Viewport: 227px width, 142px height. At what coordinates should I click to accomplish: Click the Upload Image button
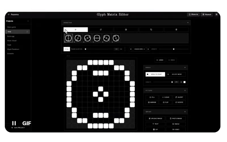(x=155, y=118)
